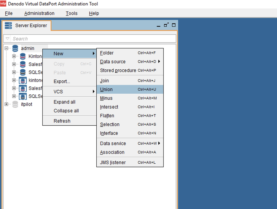Choose Export... from the context menu

pyautogui.click(x=69, y=81)
